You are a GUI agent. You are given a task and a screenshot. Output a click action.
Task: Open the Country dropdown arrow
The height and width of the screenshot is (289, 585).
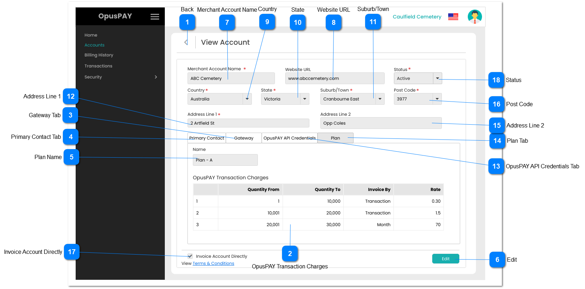[x=247, y=99]
